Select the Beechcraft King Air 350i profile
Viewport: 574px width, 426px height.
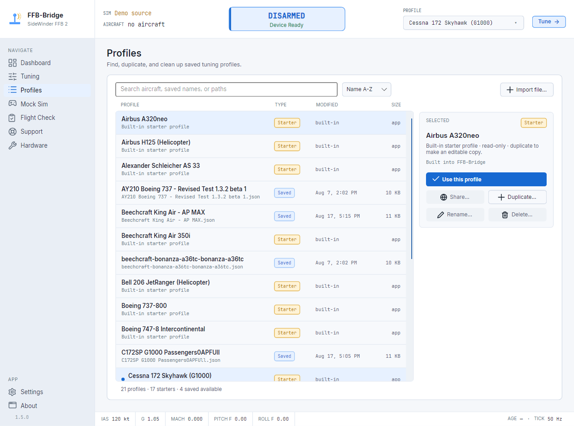pos(261,240)
